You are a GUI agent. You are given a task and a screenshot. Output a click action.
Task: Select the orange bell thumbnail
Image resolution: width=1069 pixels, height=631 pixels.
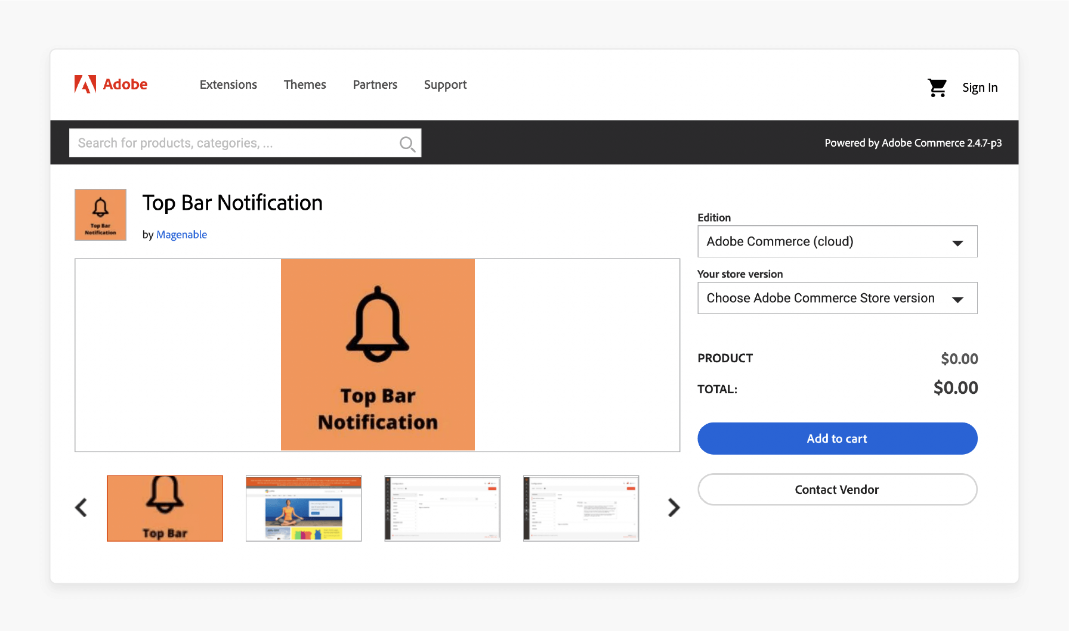click(x=165, y=508)
